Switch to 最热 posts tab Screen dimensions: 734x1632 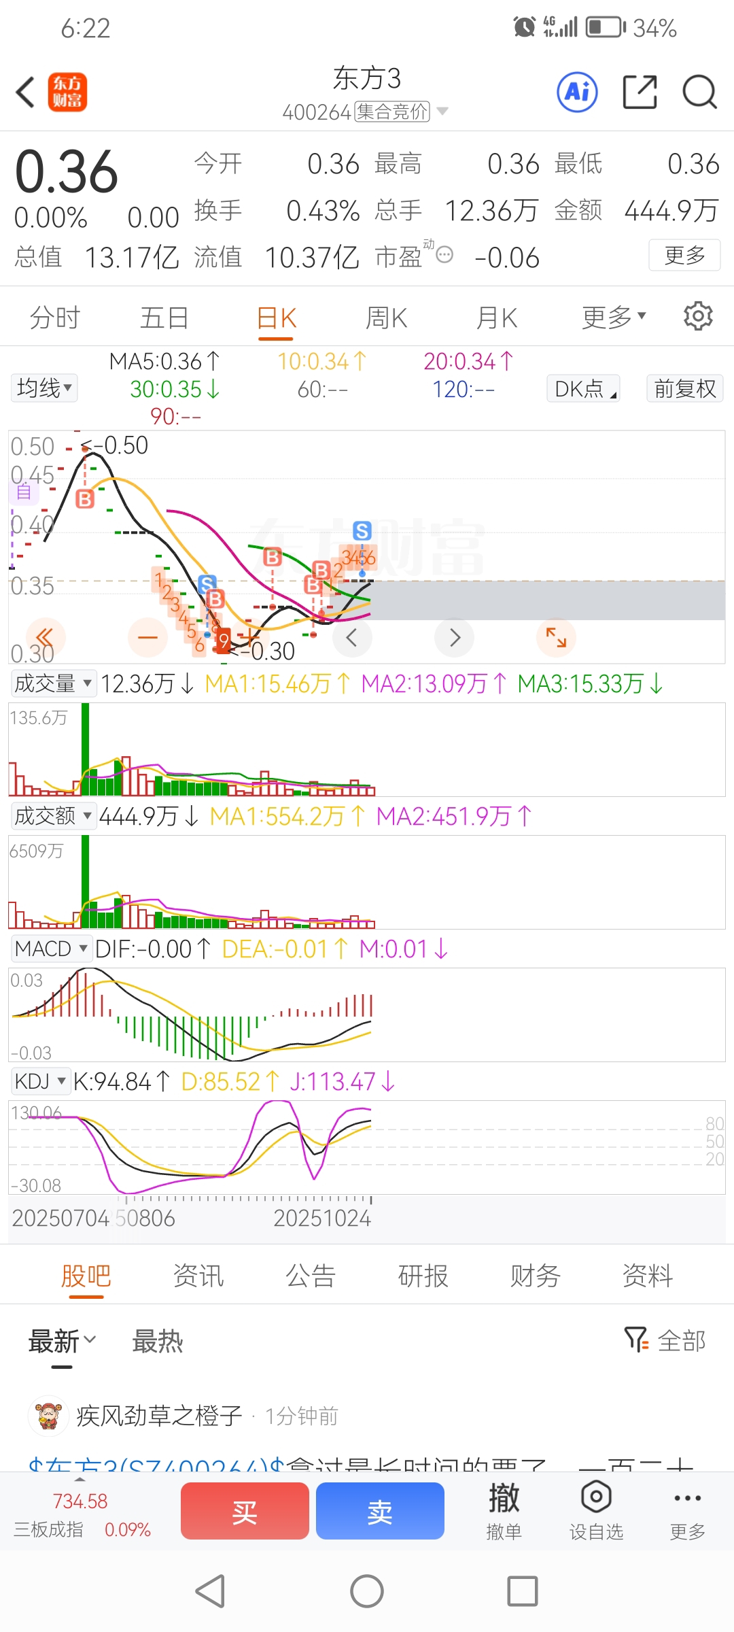click(158, 1341)
